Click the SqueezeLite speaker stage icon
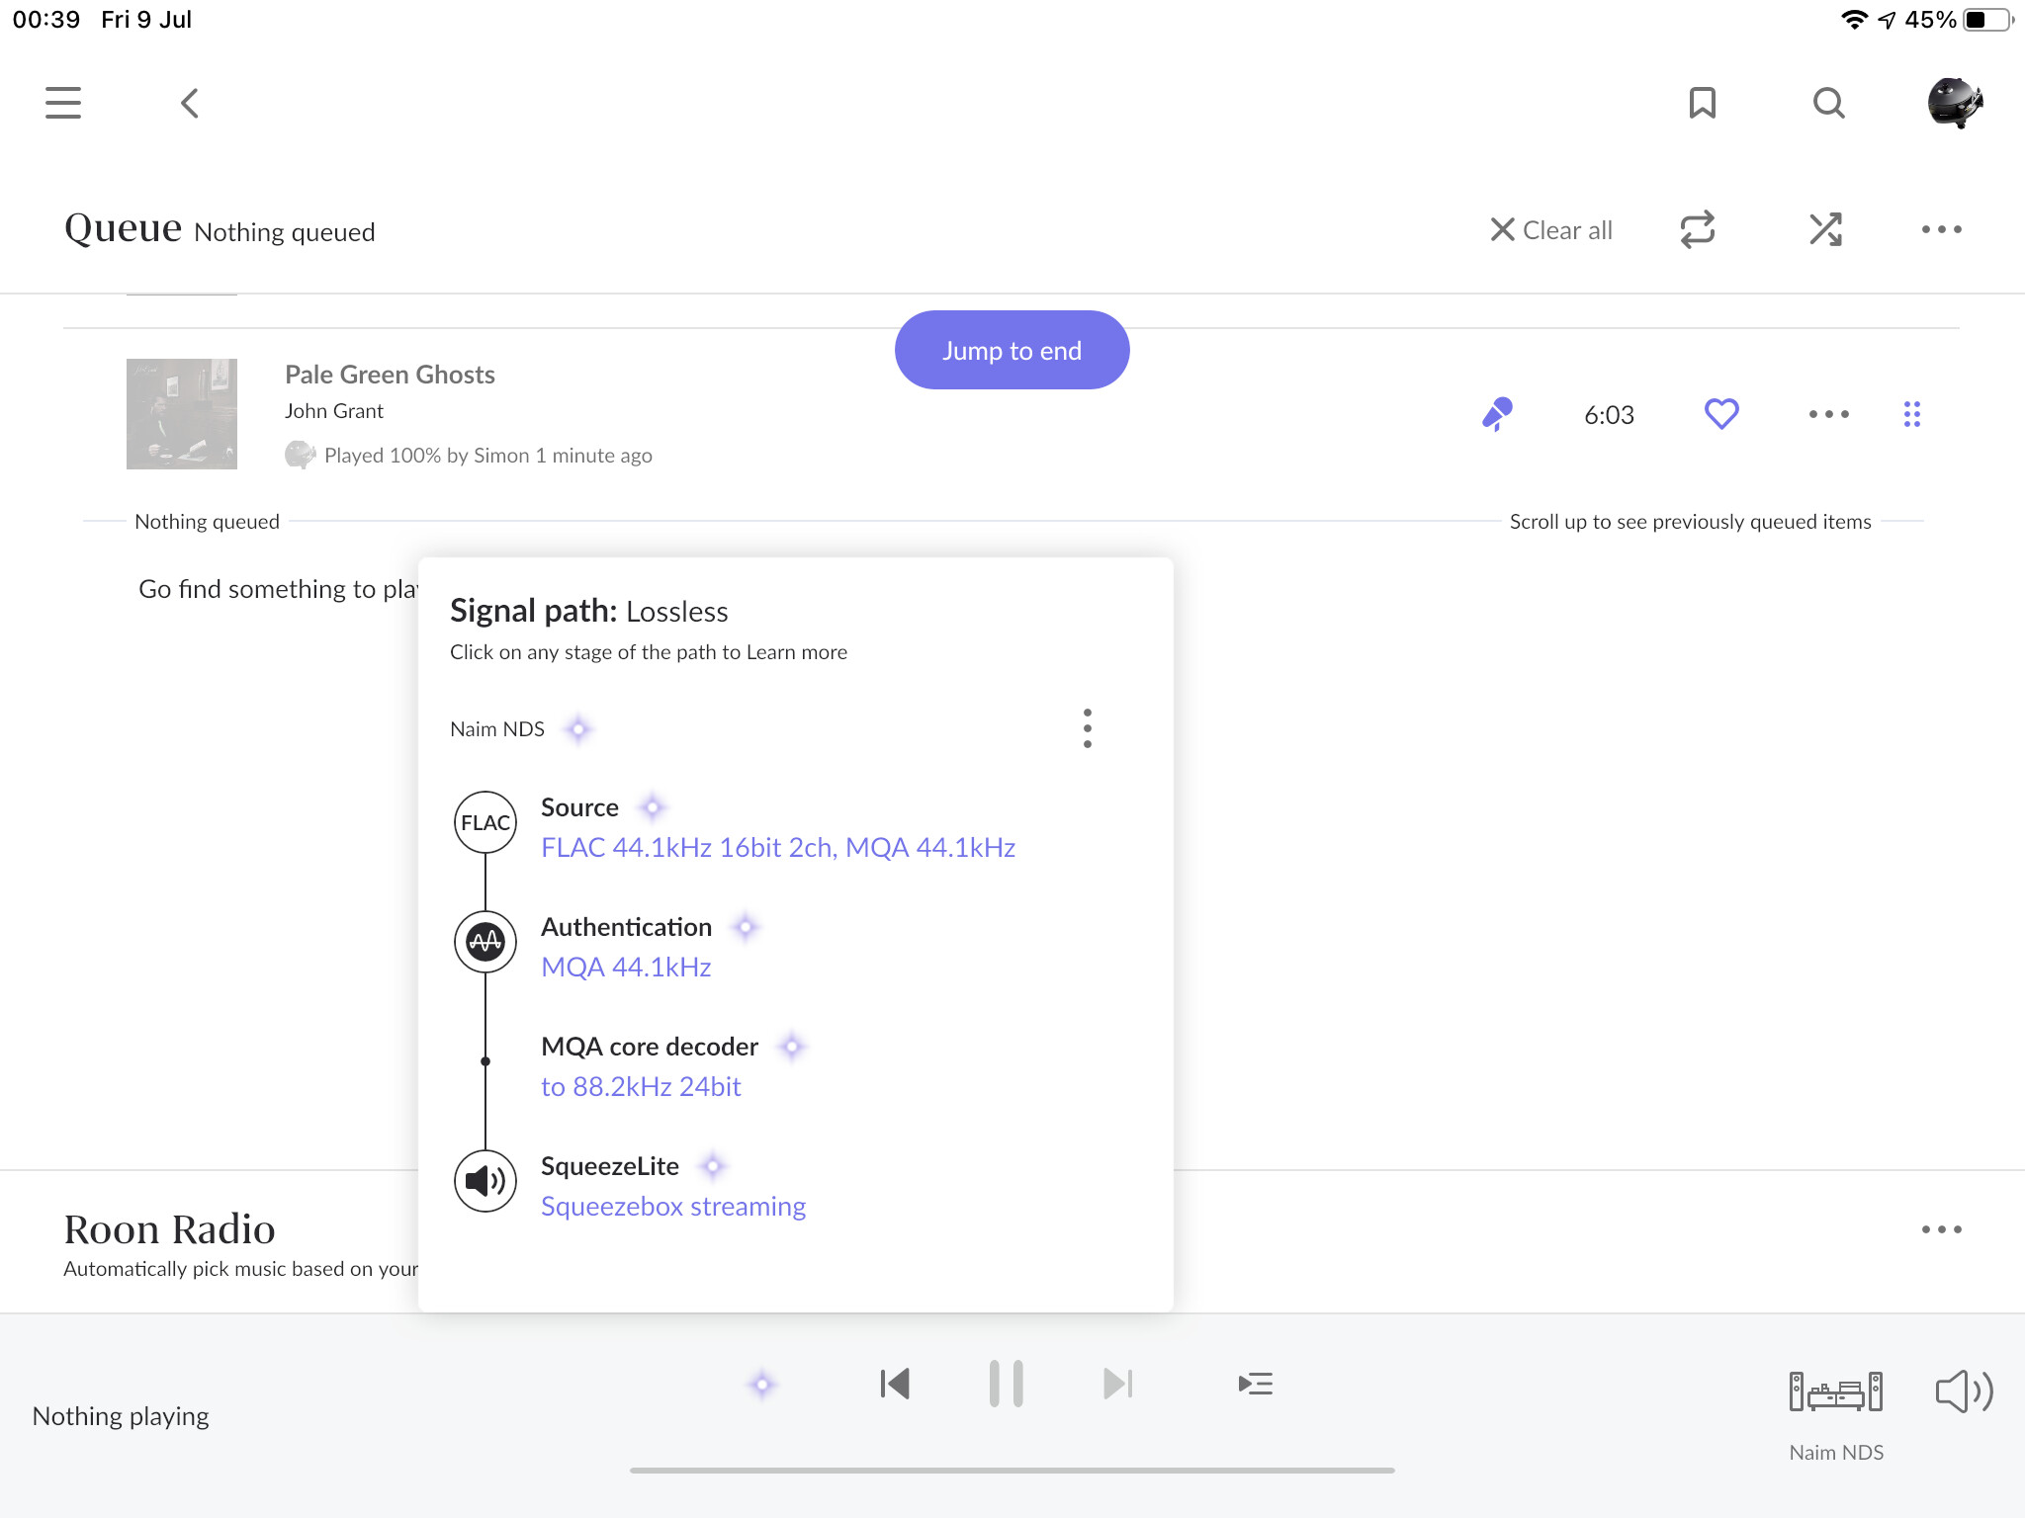This screenshot has height=1518, width=2025. click(484, 1181)
